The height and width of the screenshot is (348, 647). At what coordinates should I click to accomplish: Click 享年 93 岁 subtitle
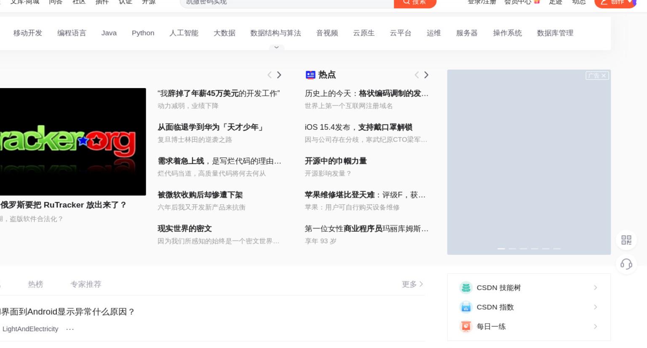pos(321,241)
